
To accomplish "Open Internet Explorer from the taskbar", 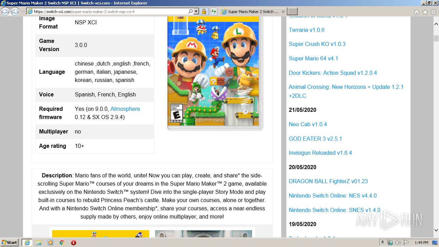I will 27,243.
